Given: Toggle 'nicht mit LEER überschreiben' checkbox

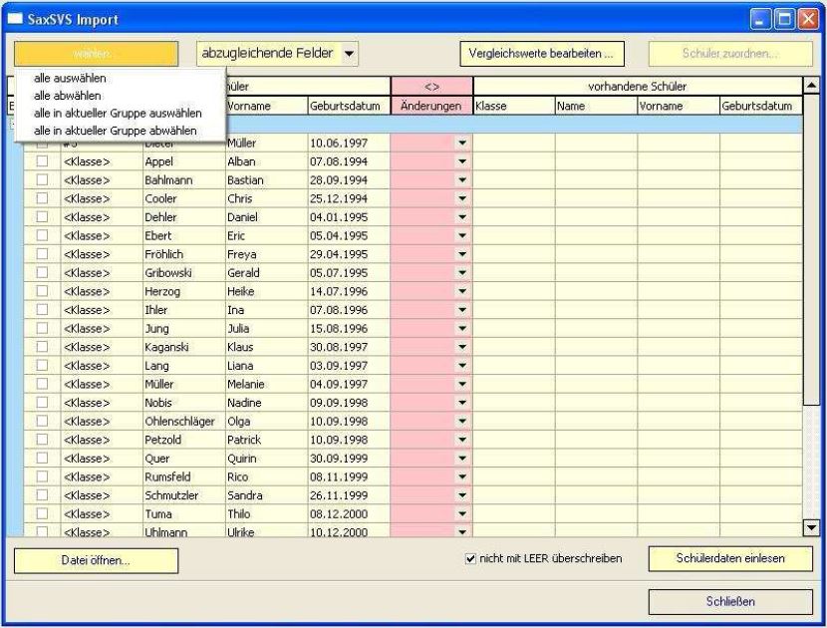Looking at the screenshot, I should click(x=470, y=559).
